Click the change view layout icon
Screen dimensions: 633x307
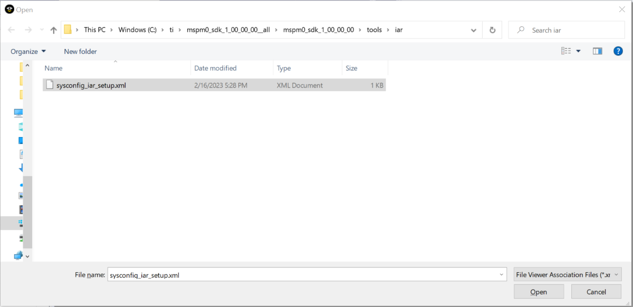click(x=566, y=51)
